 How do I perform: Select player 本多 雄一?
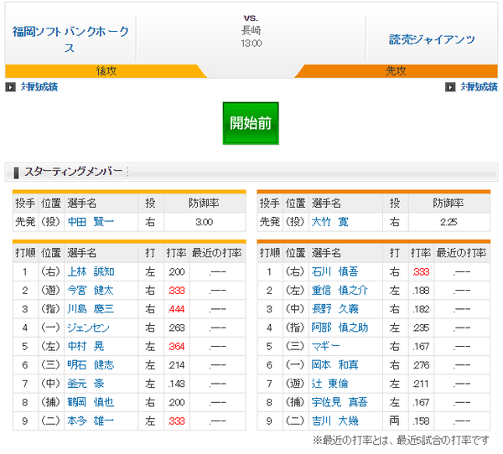coord(91,420)
